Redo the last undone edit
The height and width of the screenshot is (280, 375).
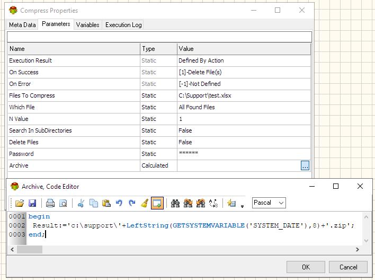coord(132,203)
